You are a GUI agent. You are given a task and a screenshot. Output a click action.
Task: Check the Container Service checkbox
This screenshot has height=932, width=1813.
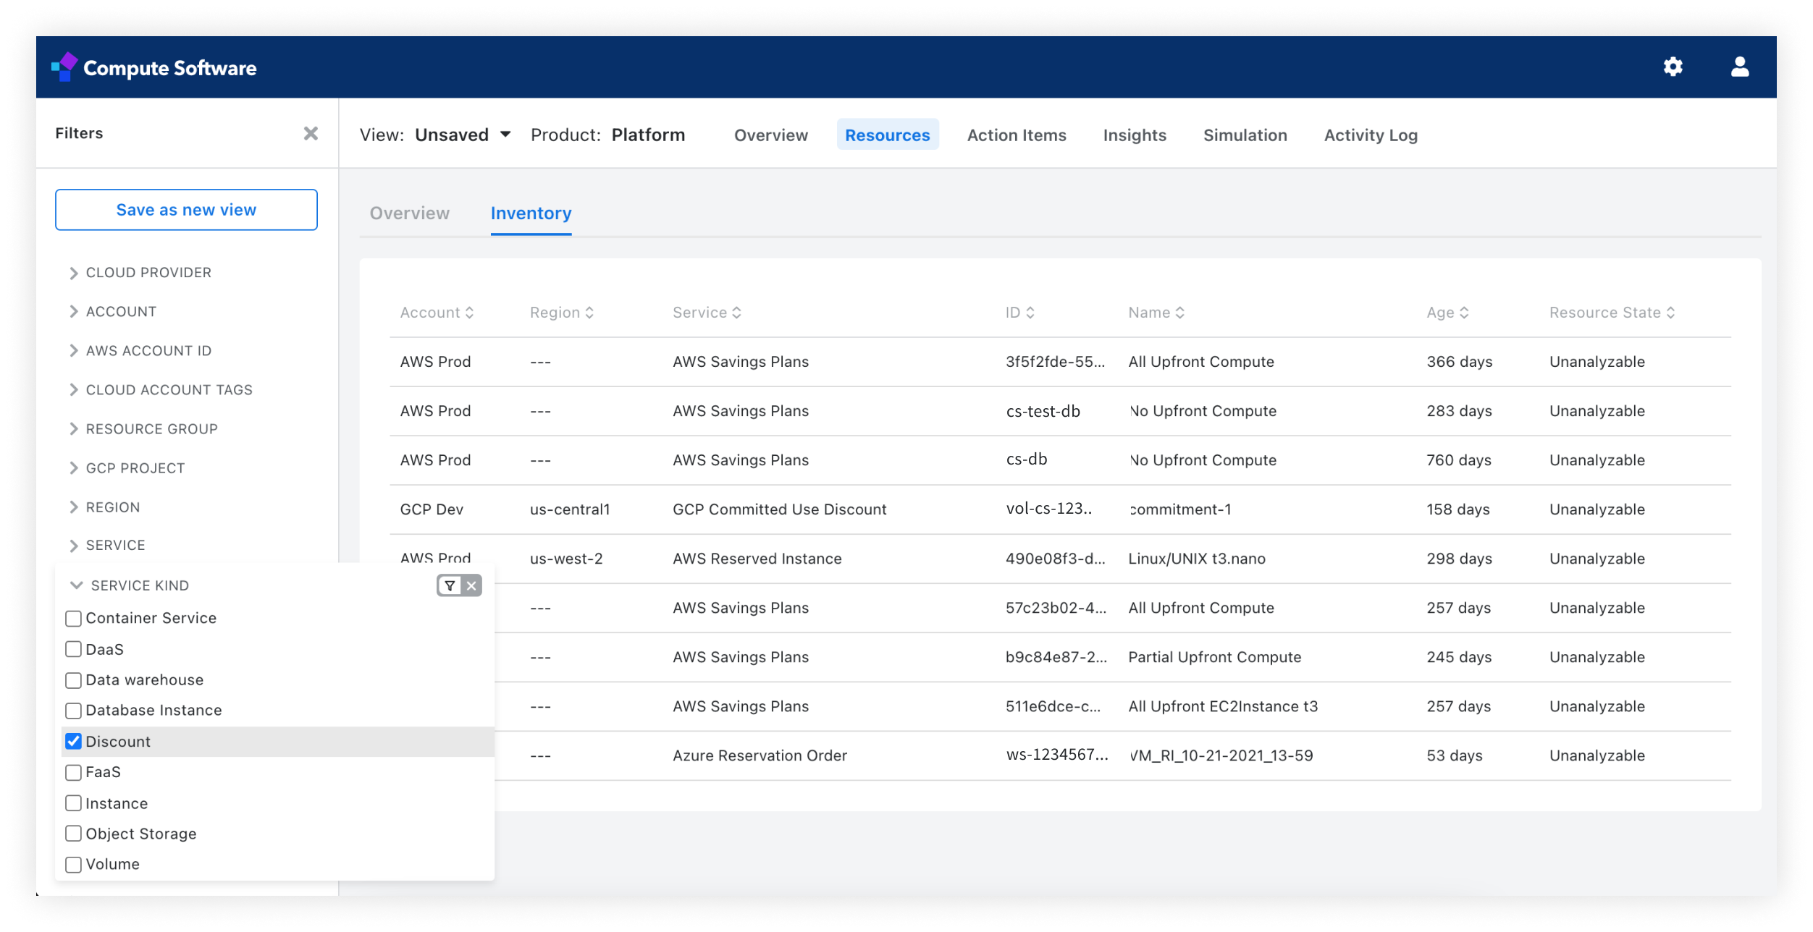pyautogui.click(x=73, y=619)
